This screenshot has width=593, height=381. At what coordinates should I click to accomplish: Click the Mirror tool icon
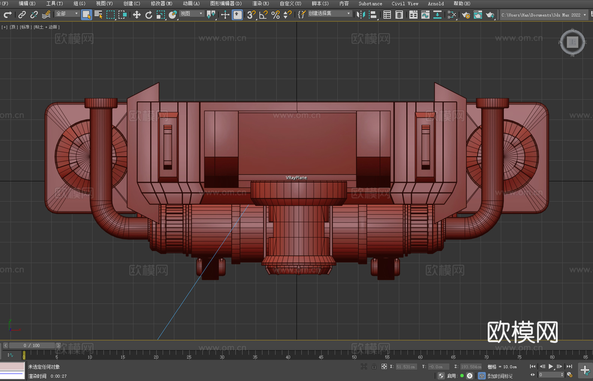[x=361, y=15]
